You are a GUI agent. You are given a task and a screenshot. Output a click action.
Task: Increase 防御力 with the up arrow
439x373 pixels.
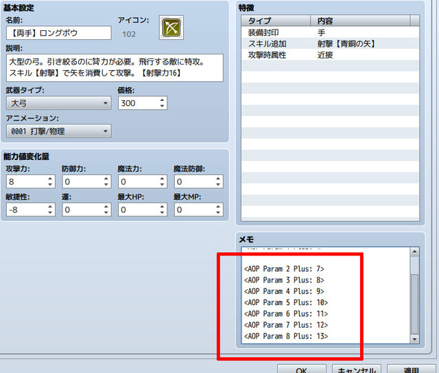point(106,179)
